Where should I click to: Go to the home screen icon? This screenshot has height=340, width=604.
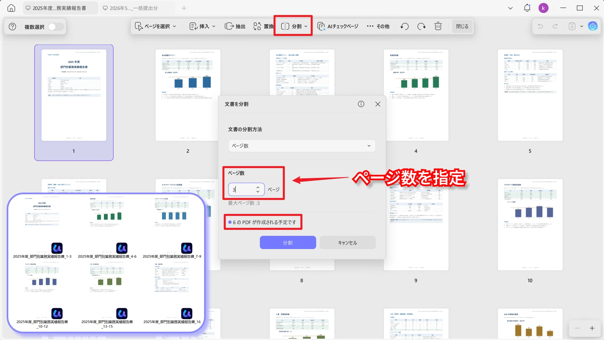11,8
